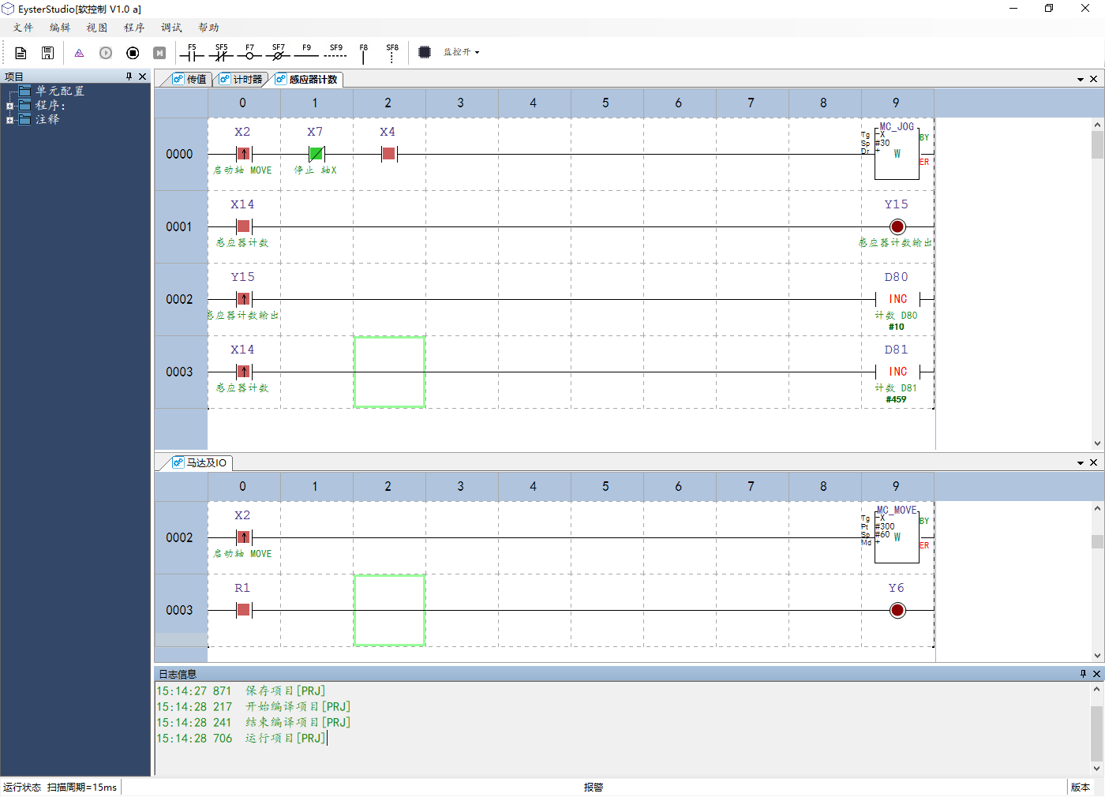This screenshot has height=797, width=1105.
Task: Click log panel scrollbar up arrow
Action: pos(1096,689)
